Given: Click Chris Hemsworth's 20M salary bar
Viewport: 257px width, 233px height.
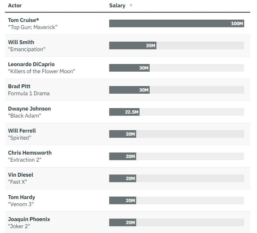Looking at the screenshot, I should point(123,156).
